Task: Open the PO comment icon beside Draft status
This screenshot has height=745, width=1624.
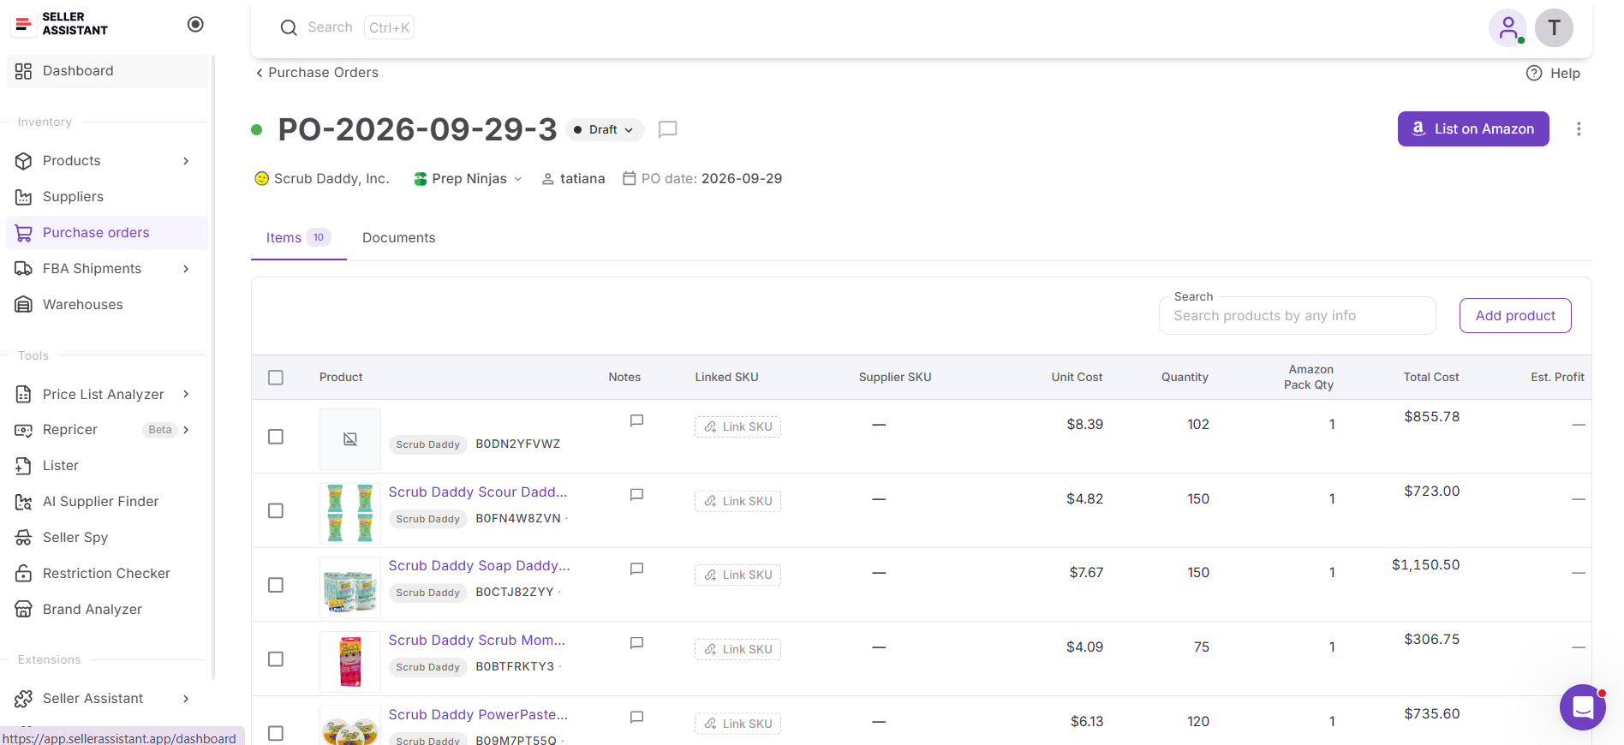Action: tap(667, 129)
